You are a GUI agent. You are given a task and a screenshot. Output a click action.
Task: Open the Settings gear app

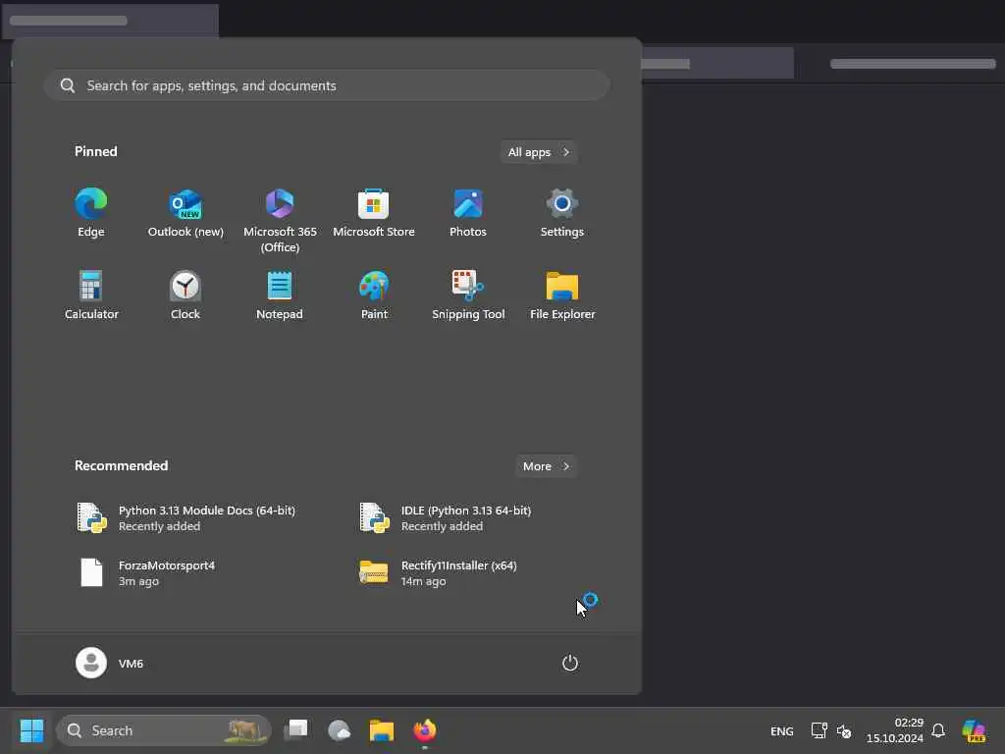pos(562,213)
